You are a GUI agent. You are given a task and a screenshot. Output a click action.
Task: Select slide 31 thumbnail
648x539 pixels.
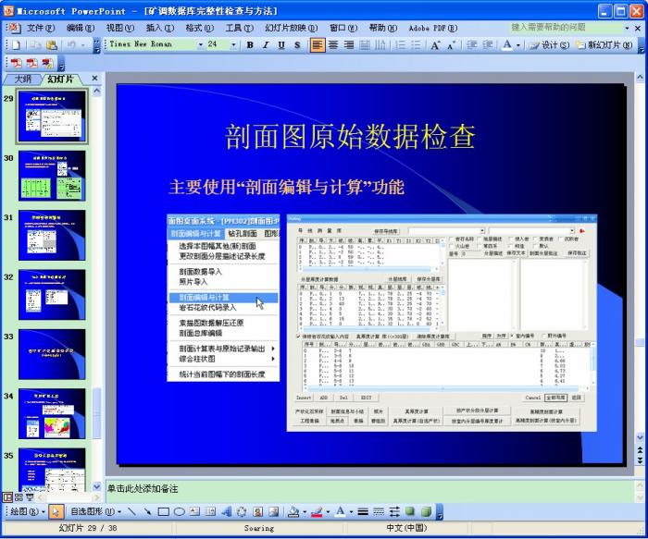[x=52, y=235]
